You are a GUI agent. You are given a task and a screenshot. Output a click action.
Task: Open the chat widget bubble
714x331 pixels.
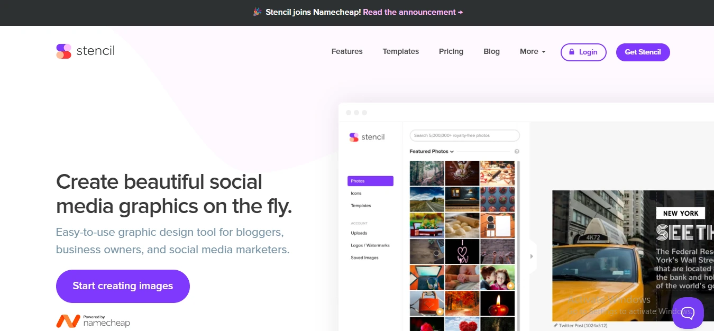pyautogui.click(x=688, y=313)
